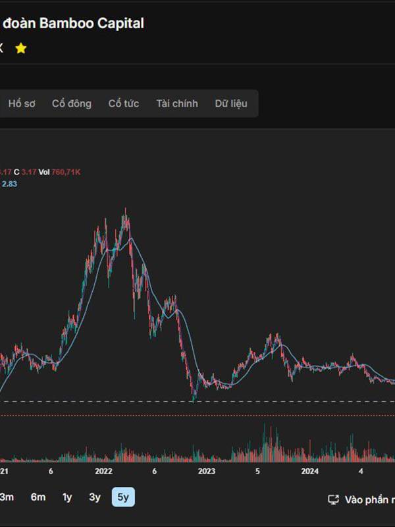
Task: Set chart range to 6m
Action: [38, 497]
